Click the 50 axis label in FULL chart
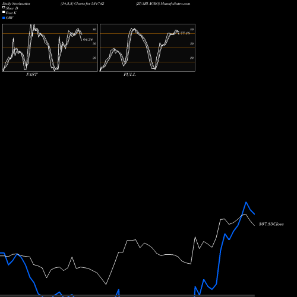The height and width of the screenshot is (297, 297). point(192,43)
